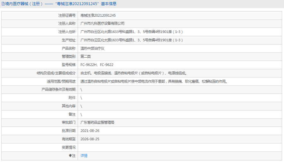Viewport: 284px width, 163px height.
Task: Click the lightbulb icon beside 注
Action: point(70,156)
